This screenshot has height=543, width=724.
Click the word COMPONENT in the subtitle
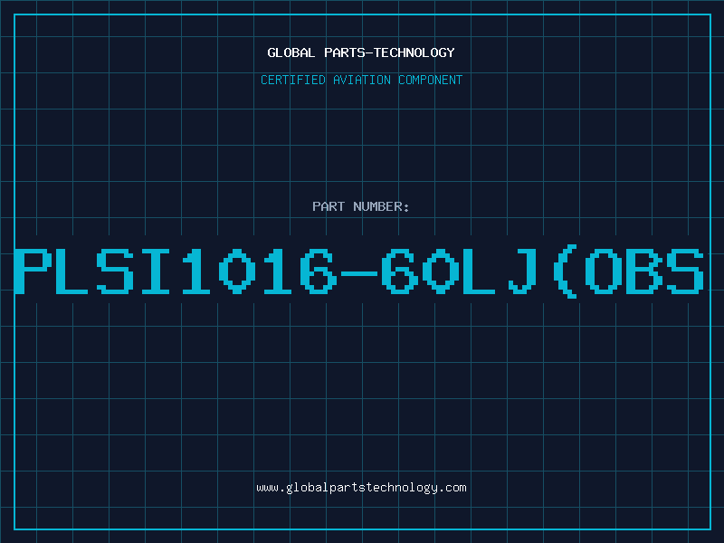point(431,80)
